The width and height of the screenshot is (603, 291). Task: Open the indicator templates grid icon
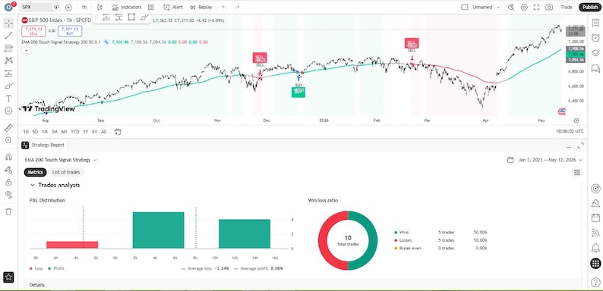tap(150, 7)
